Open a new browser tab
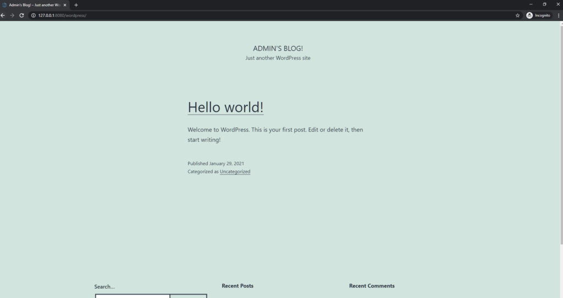The width and height of the screenshot is (563, 298). point(76,5)
